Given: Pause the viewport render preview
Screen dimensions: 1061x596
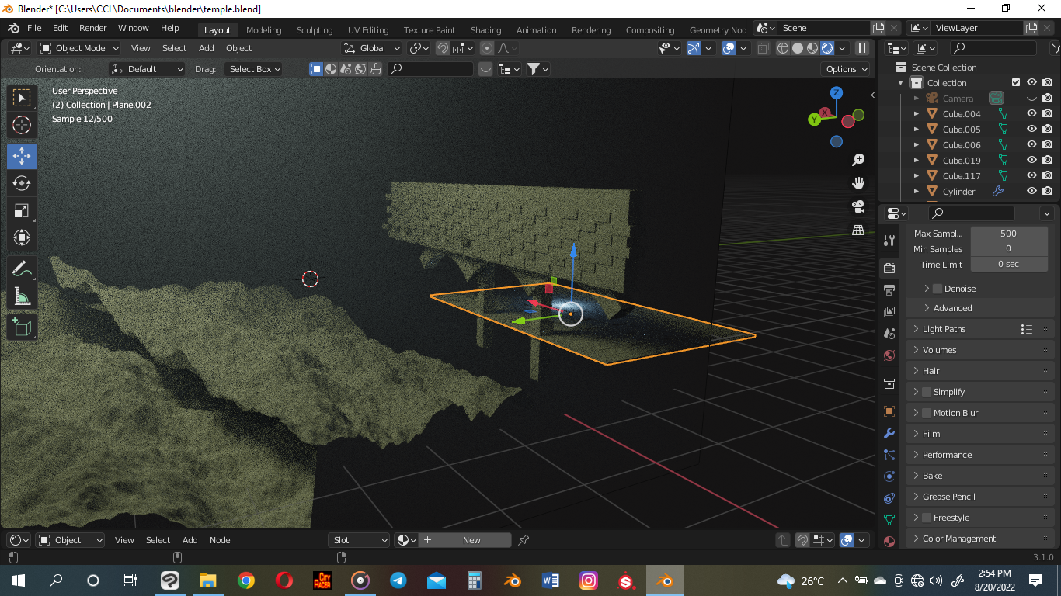Looking at the screenshot, I should click(861, 48).
